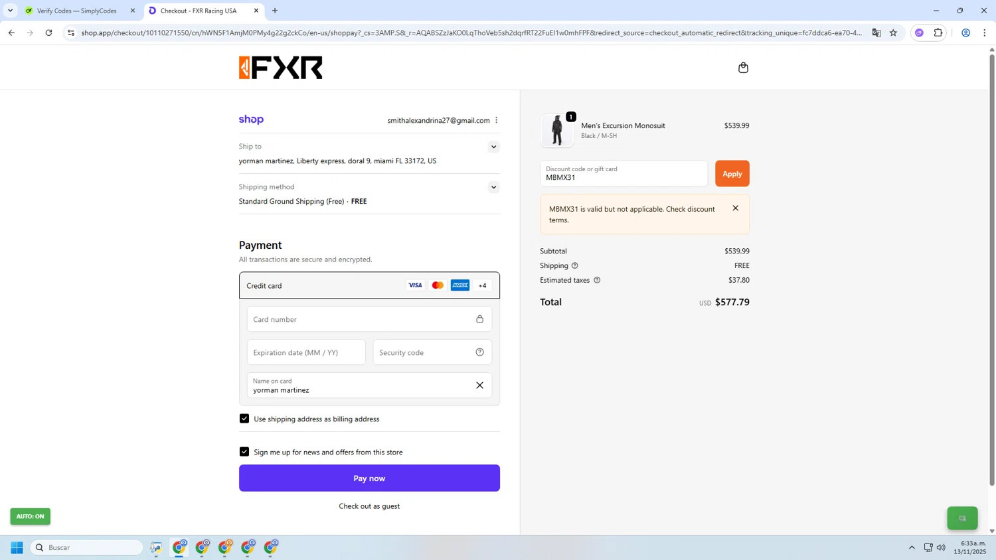This screenshot has height=560, width=996.
Task: Go back in browser history
Action: (11, 33)
